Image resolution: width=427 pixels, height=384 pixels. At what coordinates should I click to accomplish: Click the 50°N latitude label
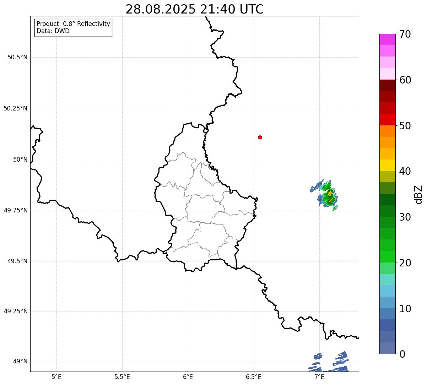tap(20, 159)
